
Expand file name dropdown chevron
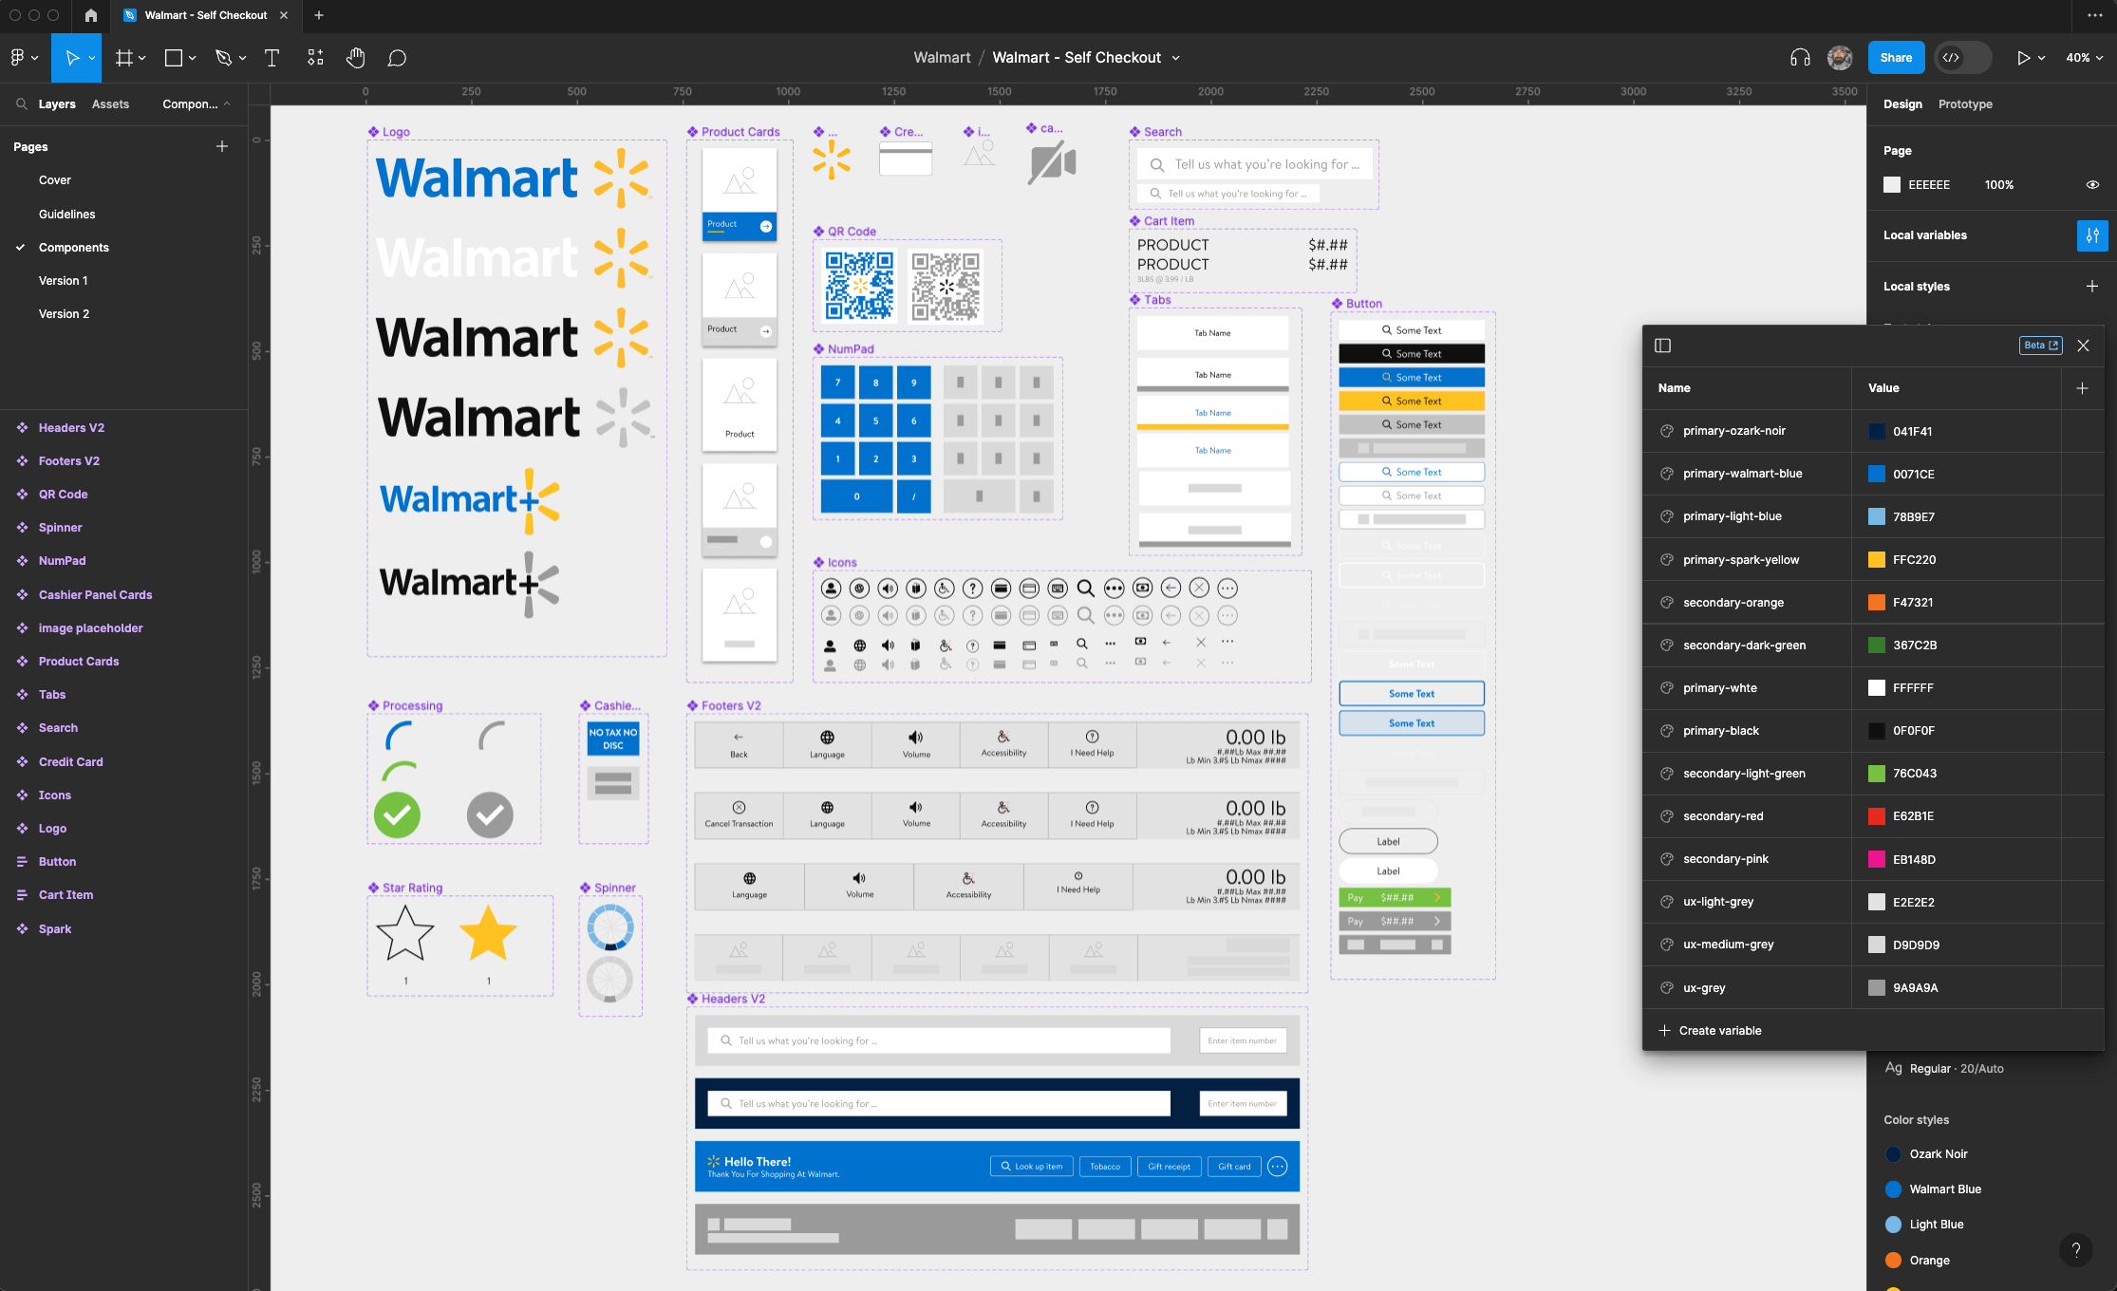coord(1175,58)
